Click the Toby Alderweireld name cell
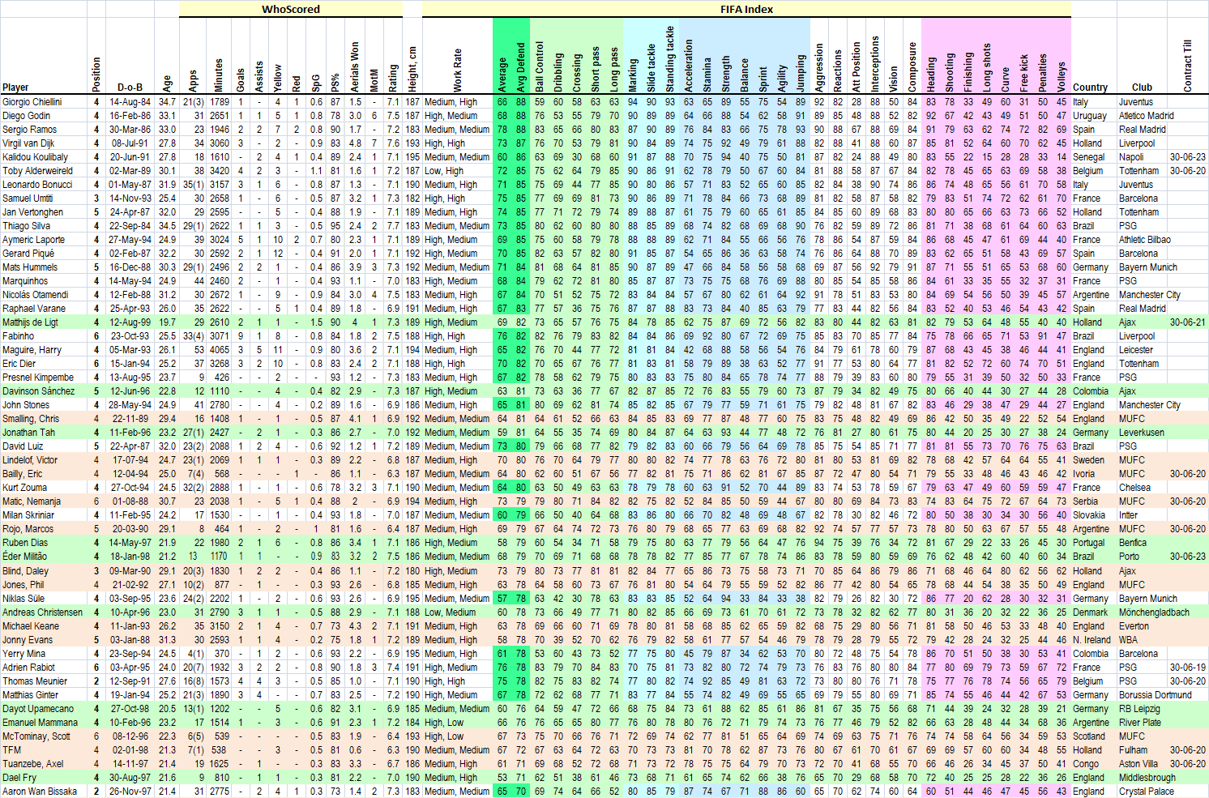This screenshot has height=798, width=1209. pos(44,171)
